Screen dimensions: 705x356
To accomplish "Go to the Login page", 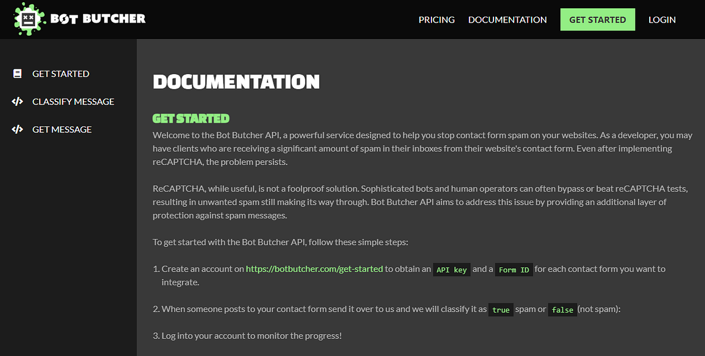I will 662,20.
